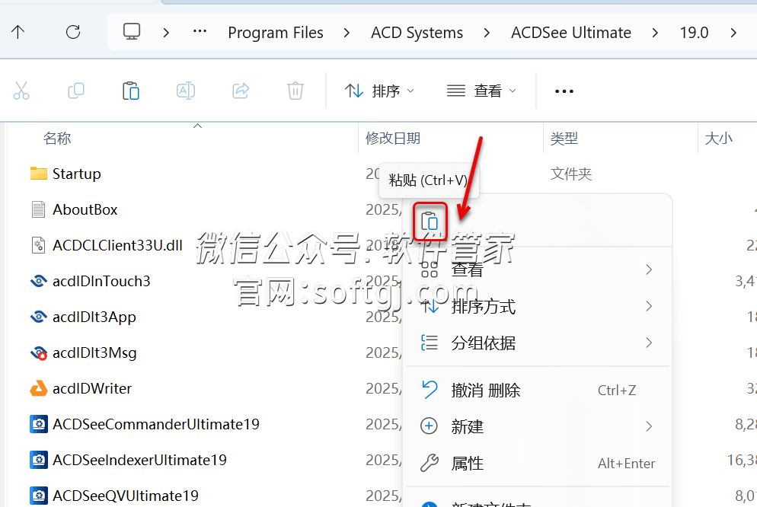Expand chevron after 19.0 breadcrumb
Screen dimensions: 757x507
click(733, 33)
